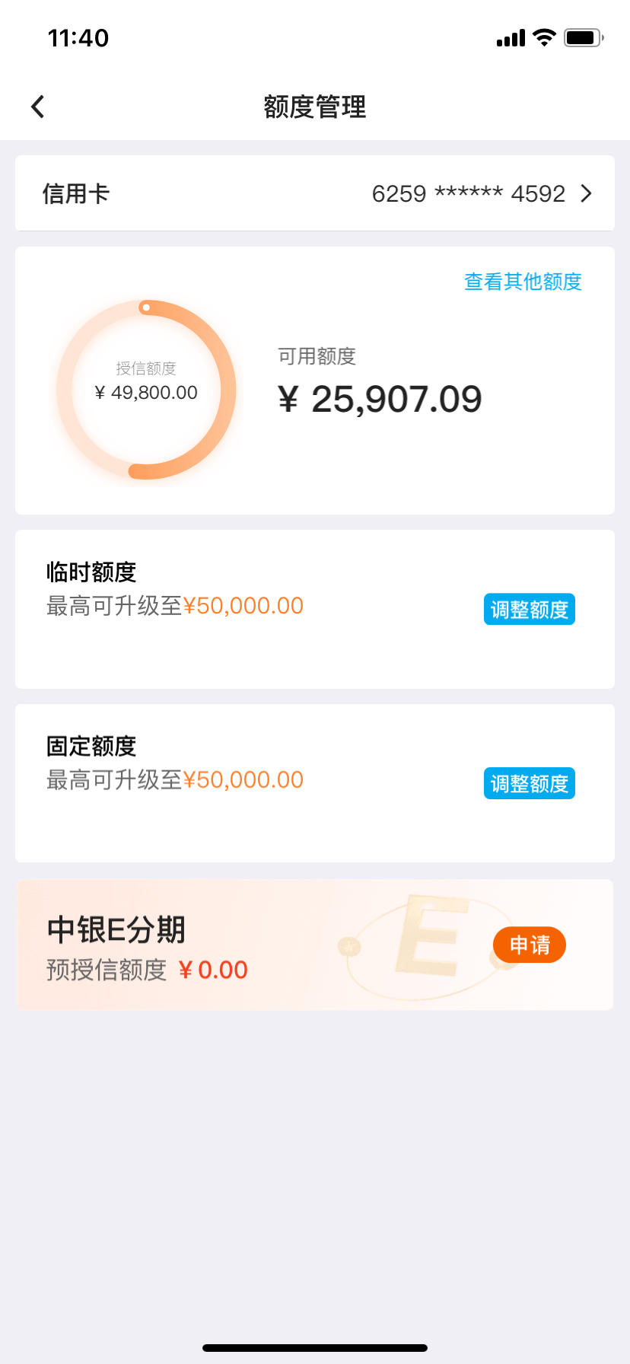
Task: Tap the 可用额度 ¥25,907.09 amount
Action: click(x=380, y=399)
